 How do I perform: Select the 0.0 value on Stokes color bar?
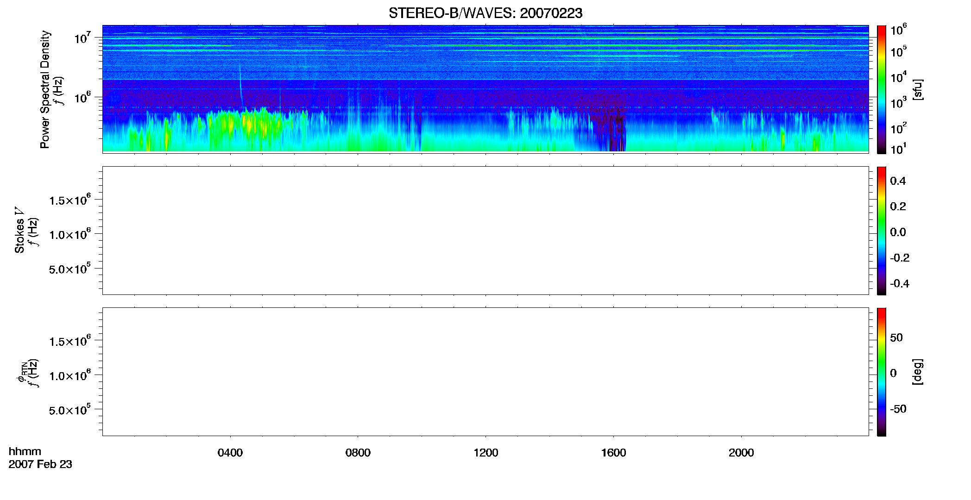click(x=898, y=232)
